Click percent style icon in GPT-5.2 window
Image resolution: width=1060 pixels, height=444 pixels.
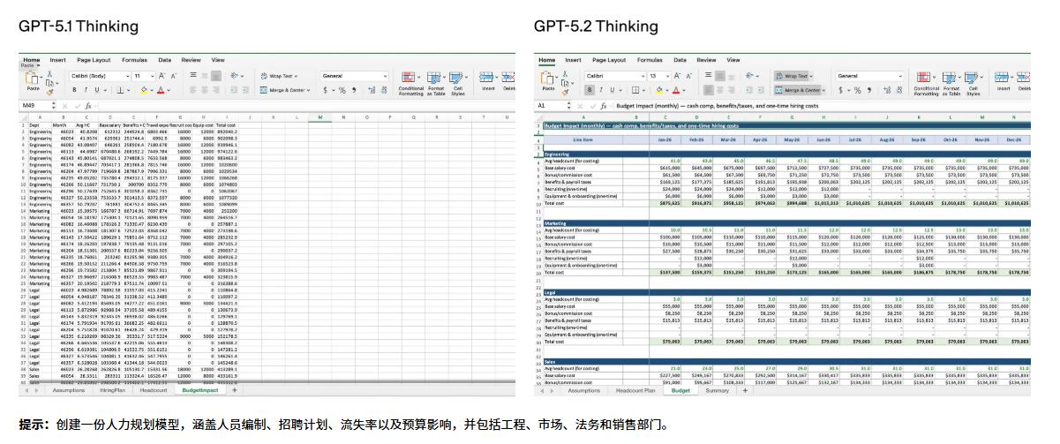click(x=857, y=90)
